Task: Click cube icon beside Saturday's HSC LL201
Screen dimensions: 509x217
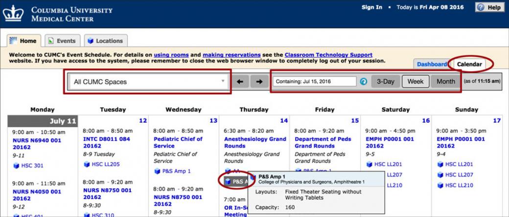Action: coord(370,164)
